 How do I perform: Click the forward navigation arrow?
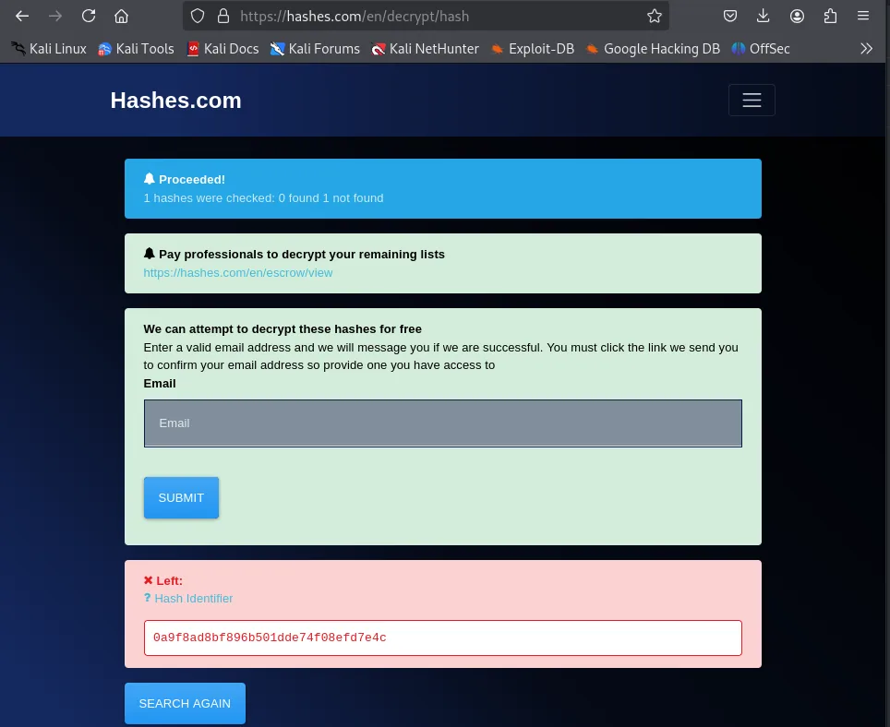[55, 16]
